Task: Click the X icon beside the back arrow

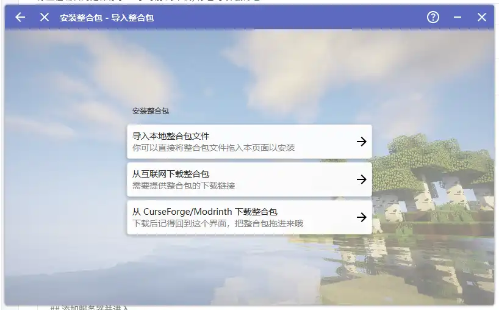Action: coord(45,17)
